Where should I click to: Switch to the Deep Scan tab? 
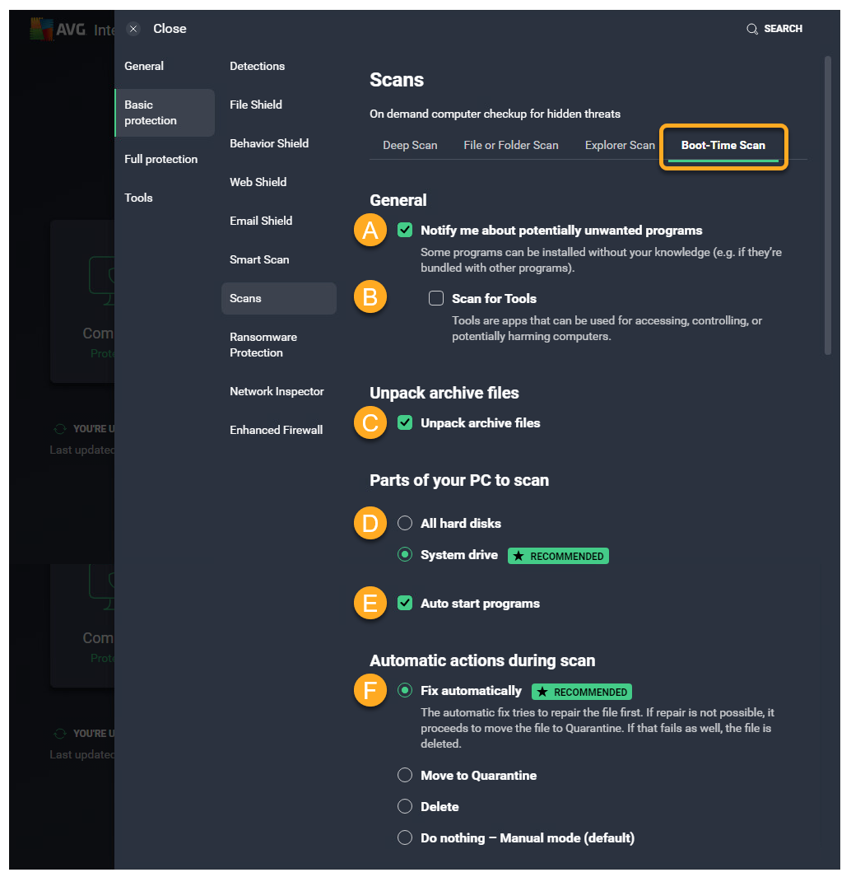(x=410, y=146)
